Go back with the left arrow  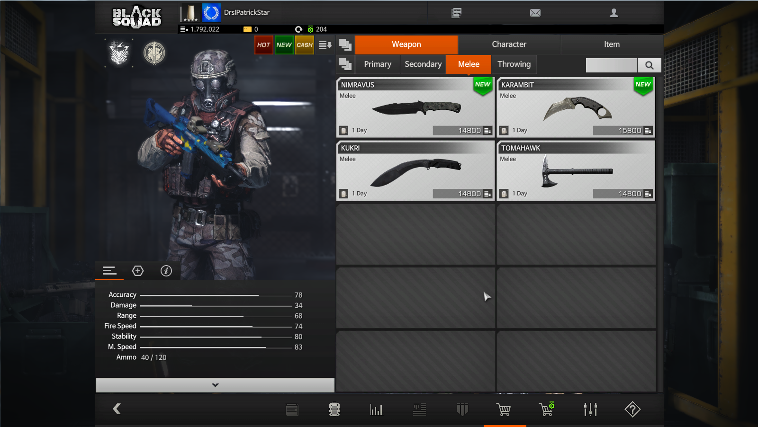coord(117,409)
